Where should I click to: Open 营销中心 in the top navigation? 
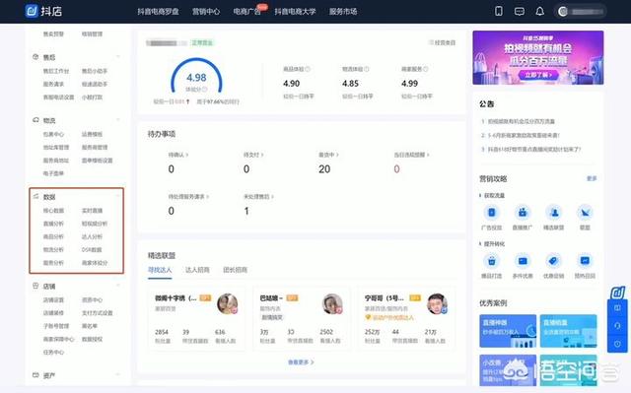(x=206, y=12)
